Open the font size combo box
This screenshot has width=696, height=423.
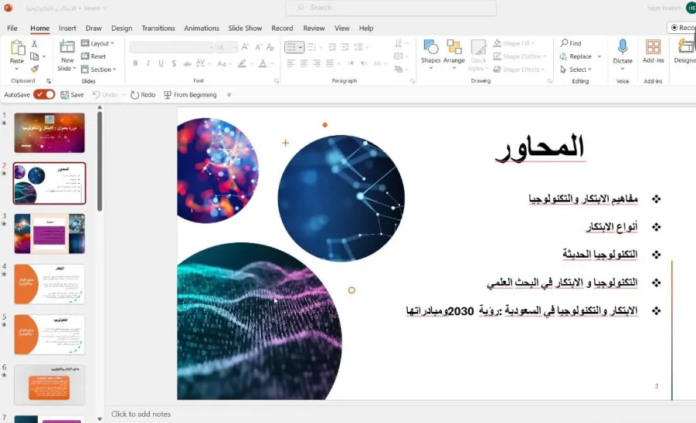click(x=226, y=47)
